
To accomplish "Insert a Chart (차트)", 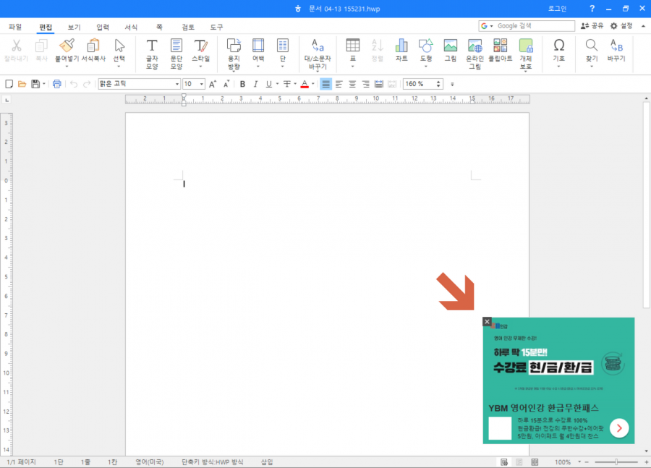I will 401,51.
